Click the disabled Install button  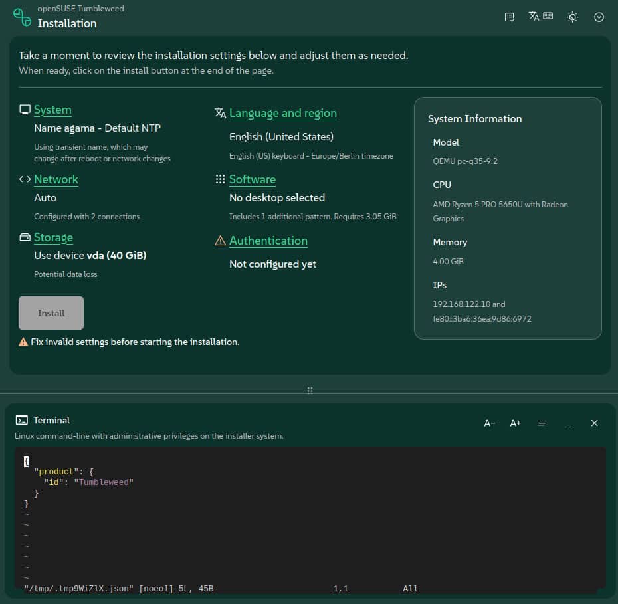(x=51, y=313)
